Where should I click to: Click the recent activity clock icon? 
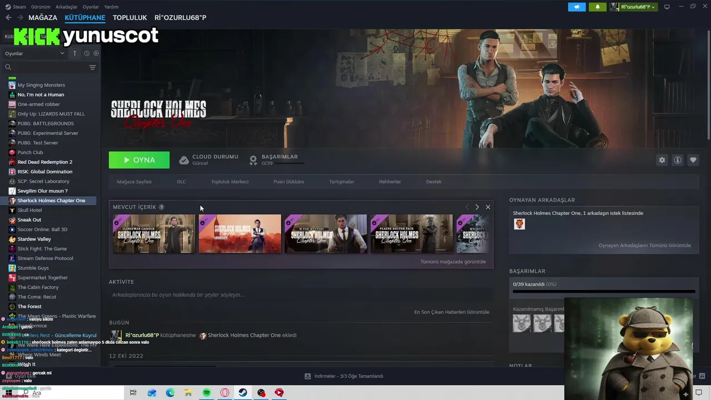[87, 53]
